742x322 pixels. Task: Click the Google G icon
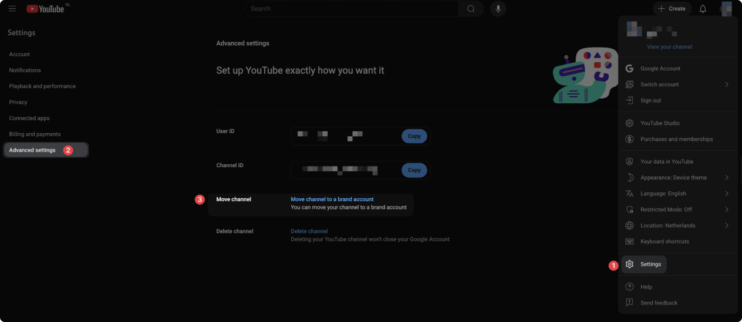pyautogui.click(x=629, y=69)
